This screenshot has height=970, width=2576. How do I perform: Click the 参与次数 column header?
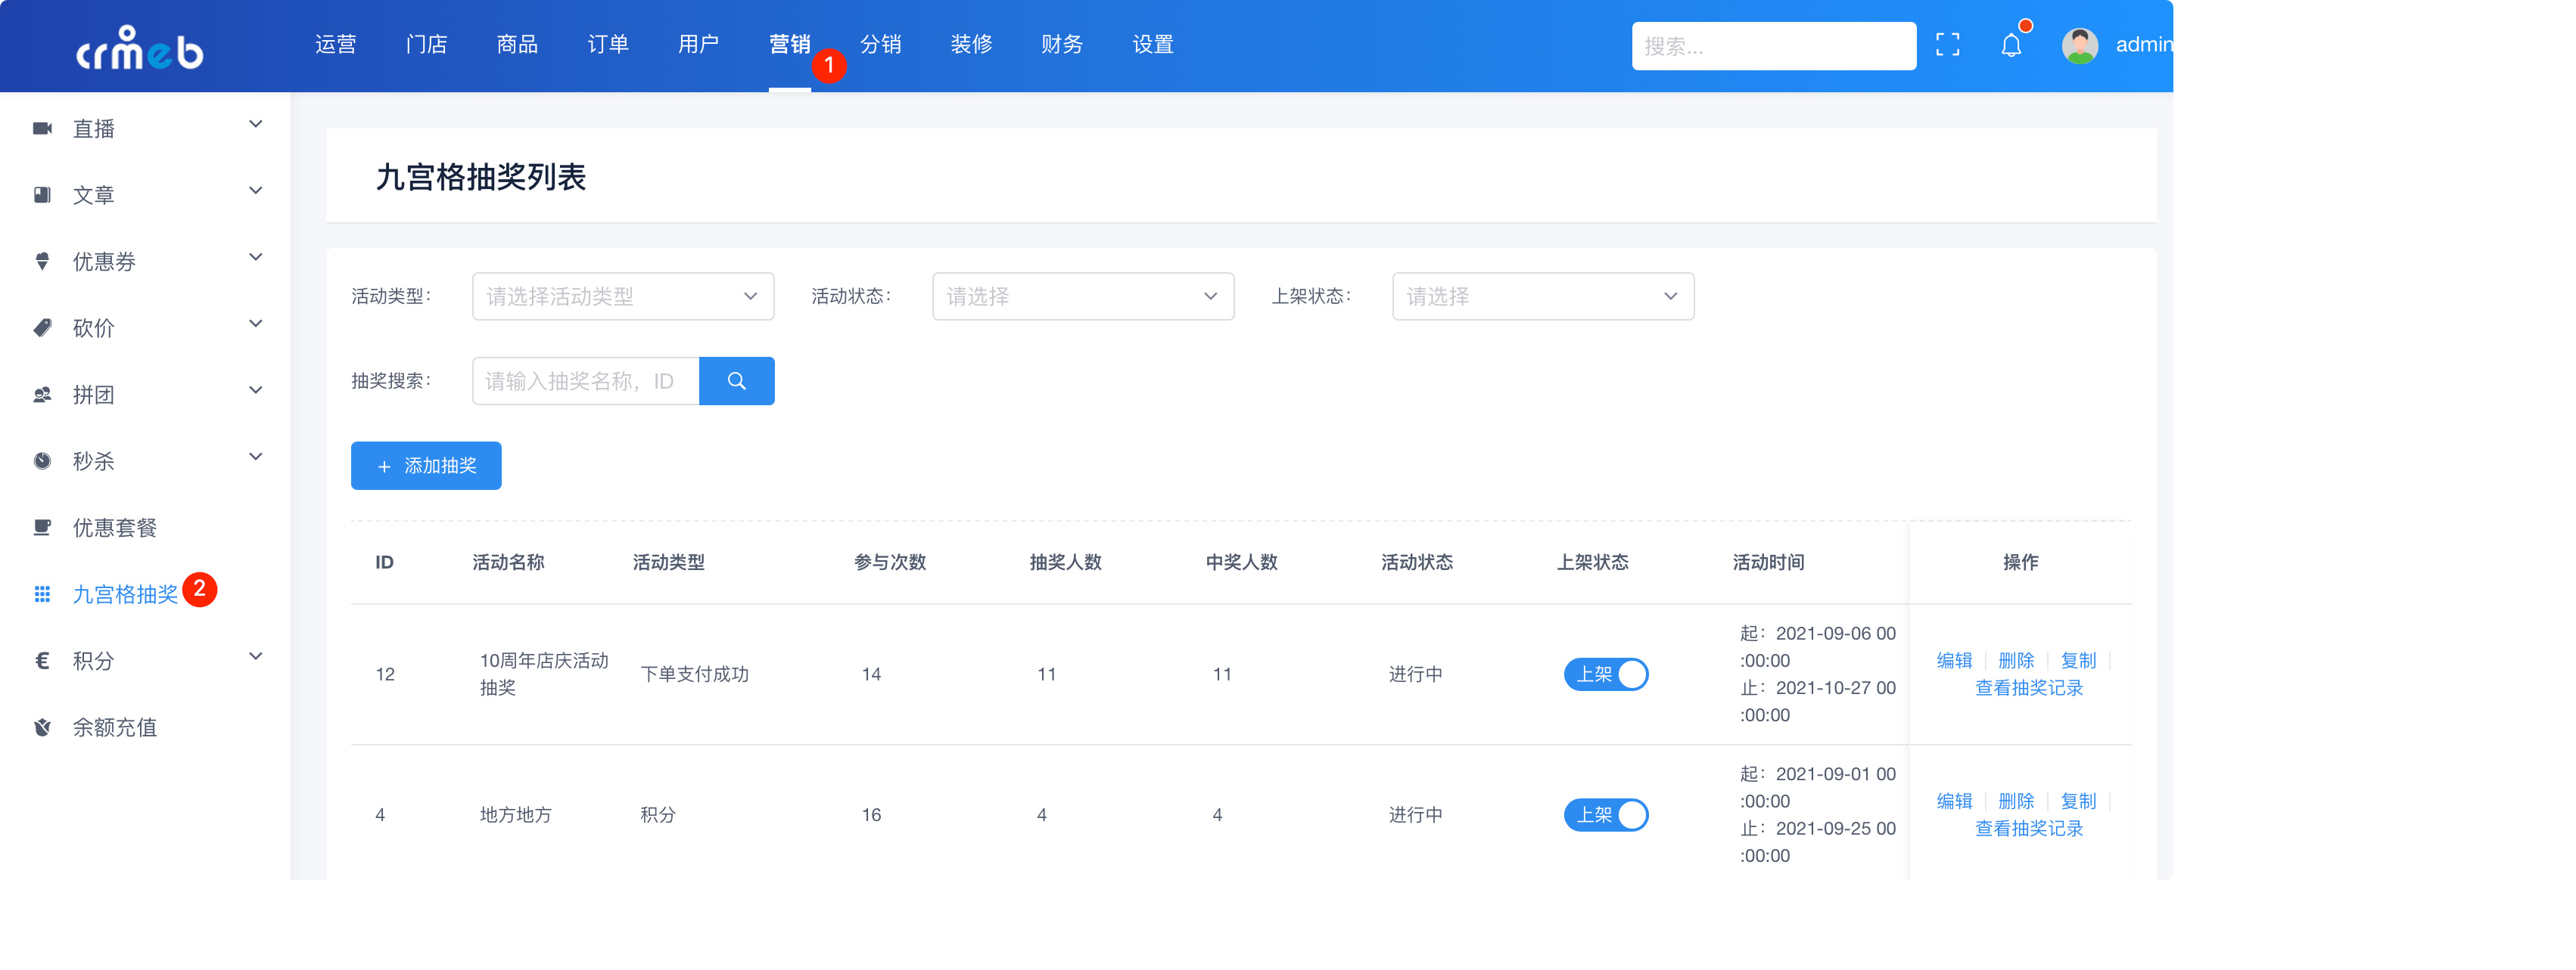[x=890, y=562]
